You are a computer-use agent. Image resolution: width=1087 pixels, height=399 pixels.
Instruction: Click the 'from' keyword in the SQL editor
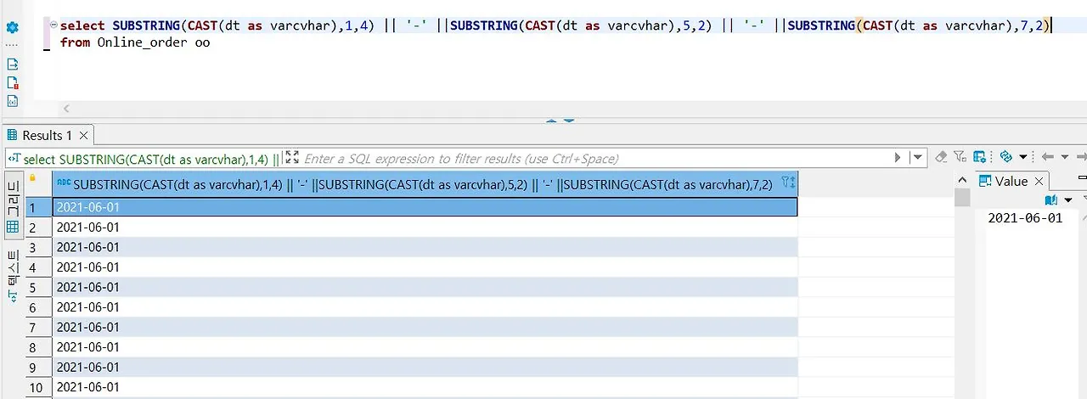point(75,42)
